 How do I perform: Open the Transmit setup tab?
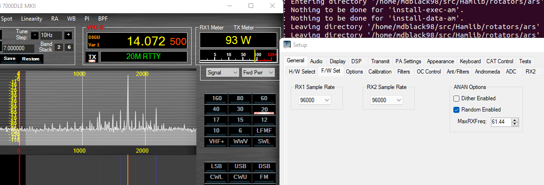coord(380,61)
